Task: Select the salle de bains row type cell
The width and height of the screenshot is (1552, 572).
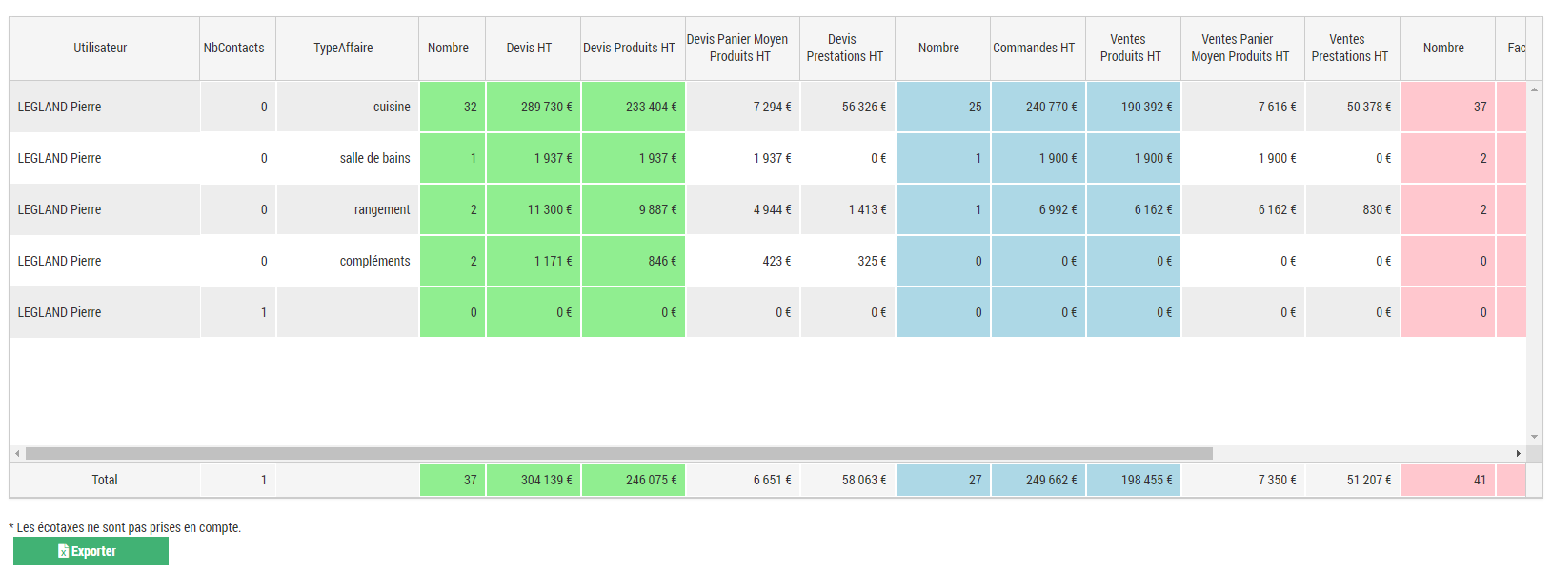Action: tap(374, 158)
